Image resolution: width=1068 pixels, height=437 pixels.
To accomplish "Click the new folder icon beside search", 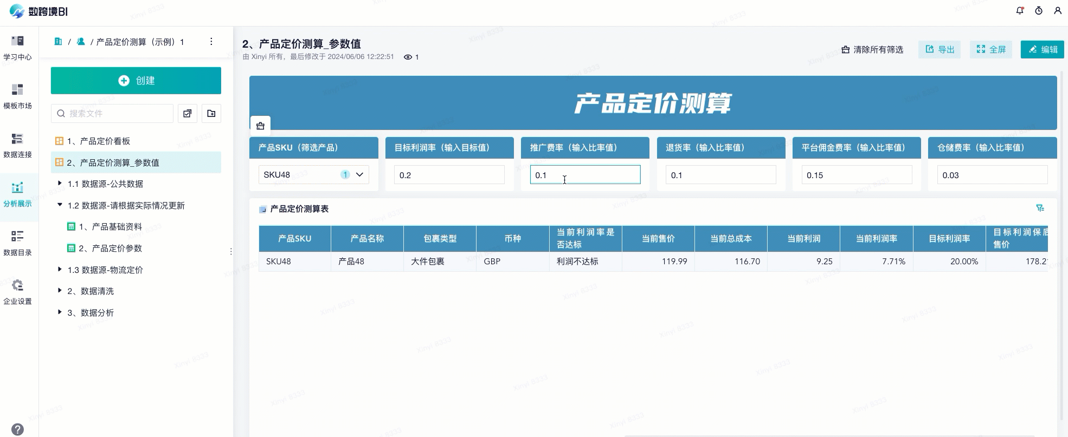I will pyautogui.click(x=211, y=113).
